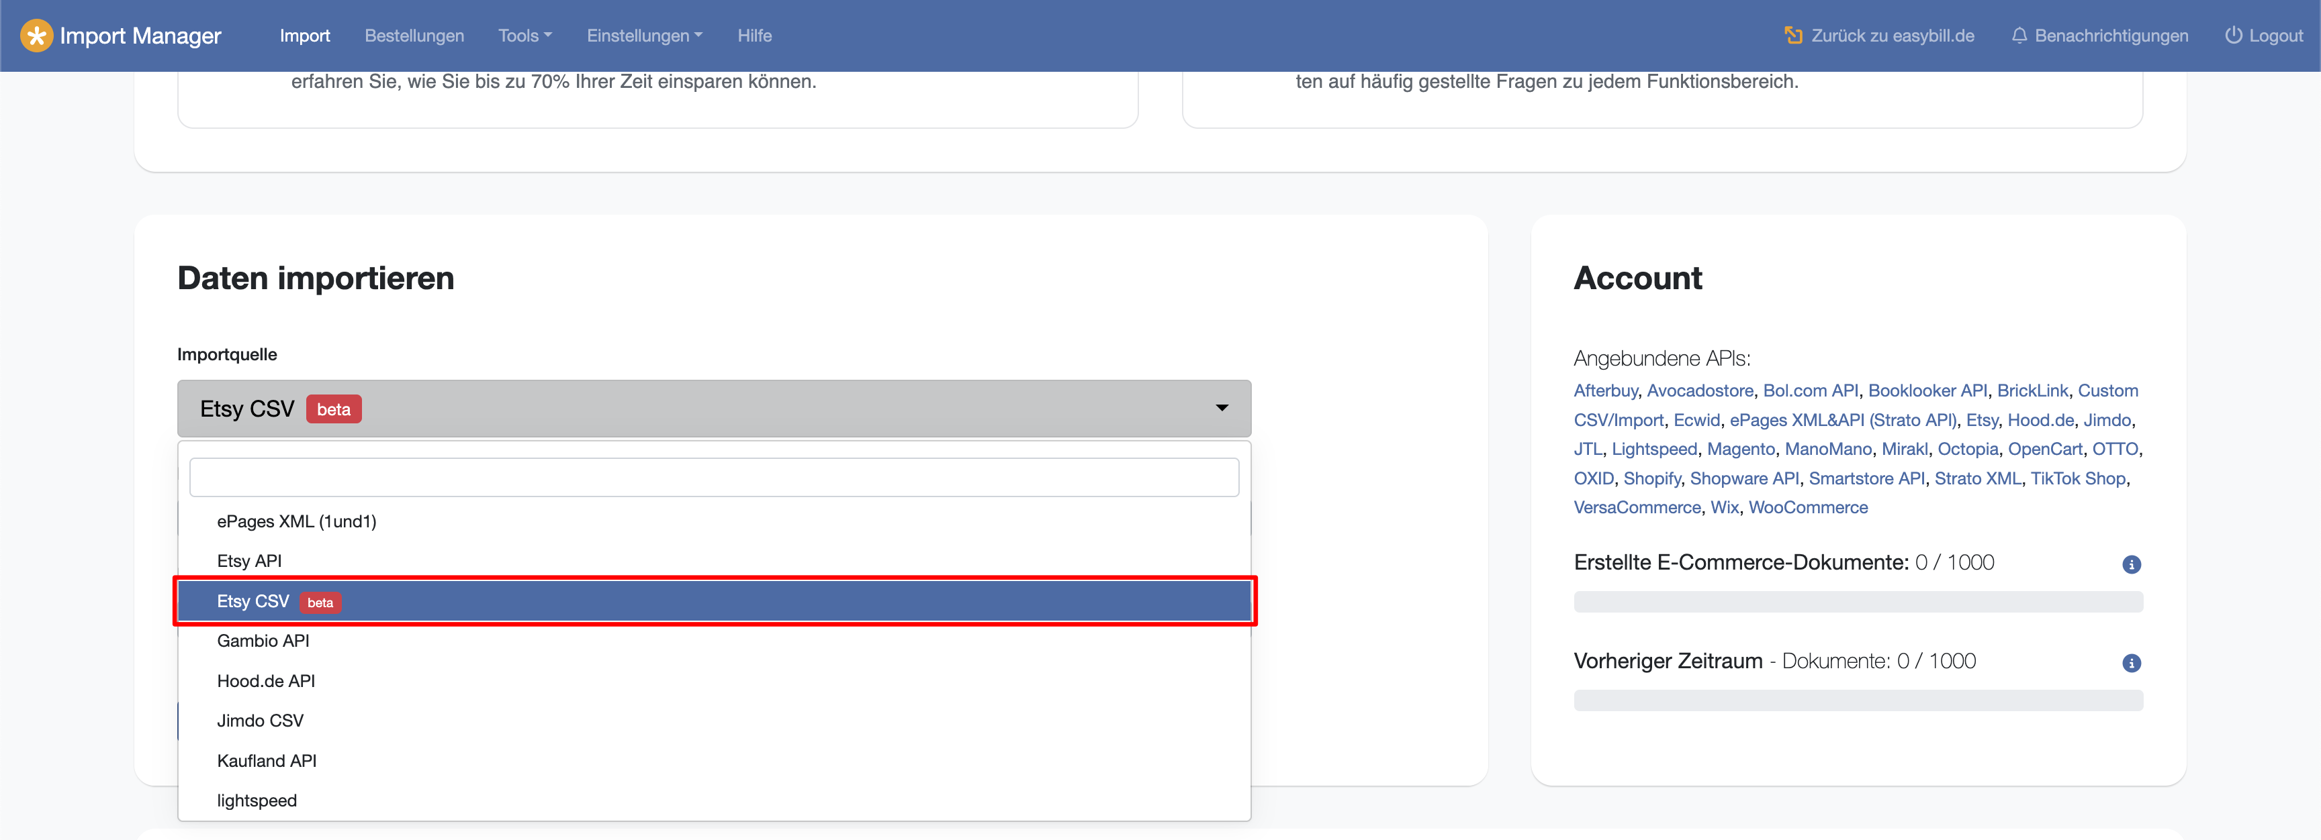The image size is (2321, 840).
Task: Open the Strato XML link
Action: pos(1978,479)
